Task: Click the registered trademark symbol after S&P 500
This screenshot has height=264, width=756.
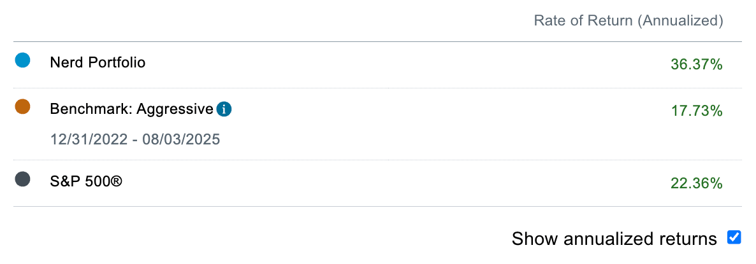Action: point(116,182)
